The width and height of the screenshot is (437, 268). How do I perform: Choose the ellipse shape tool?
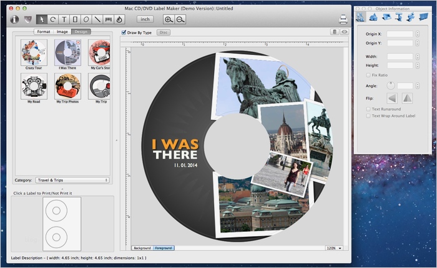(86, 19)
